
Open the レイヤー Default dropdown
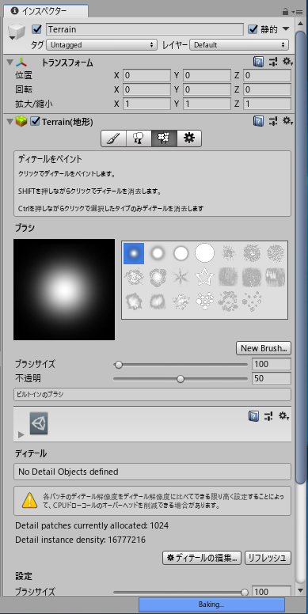(x=239, y=45)
